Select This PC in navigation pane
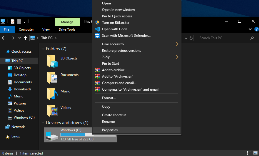The width and height of the screenshot is (259, 156). [19, 61]
